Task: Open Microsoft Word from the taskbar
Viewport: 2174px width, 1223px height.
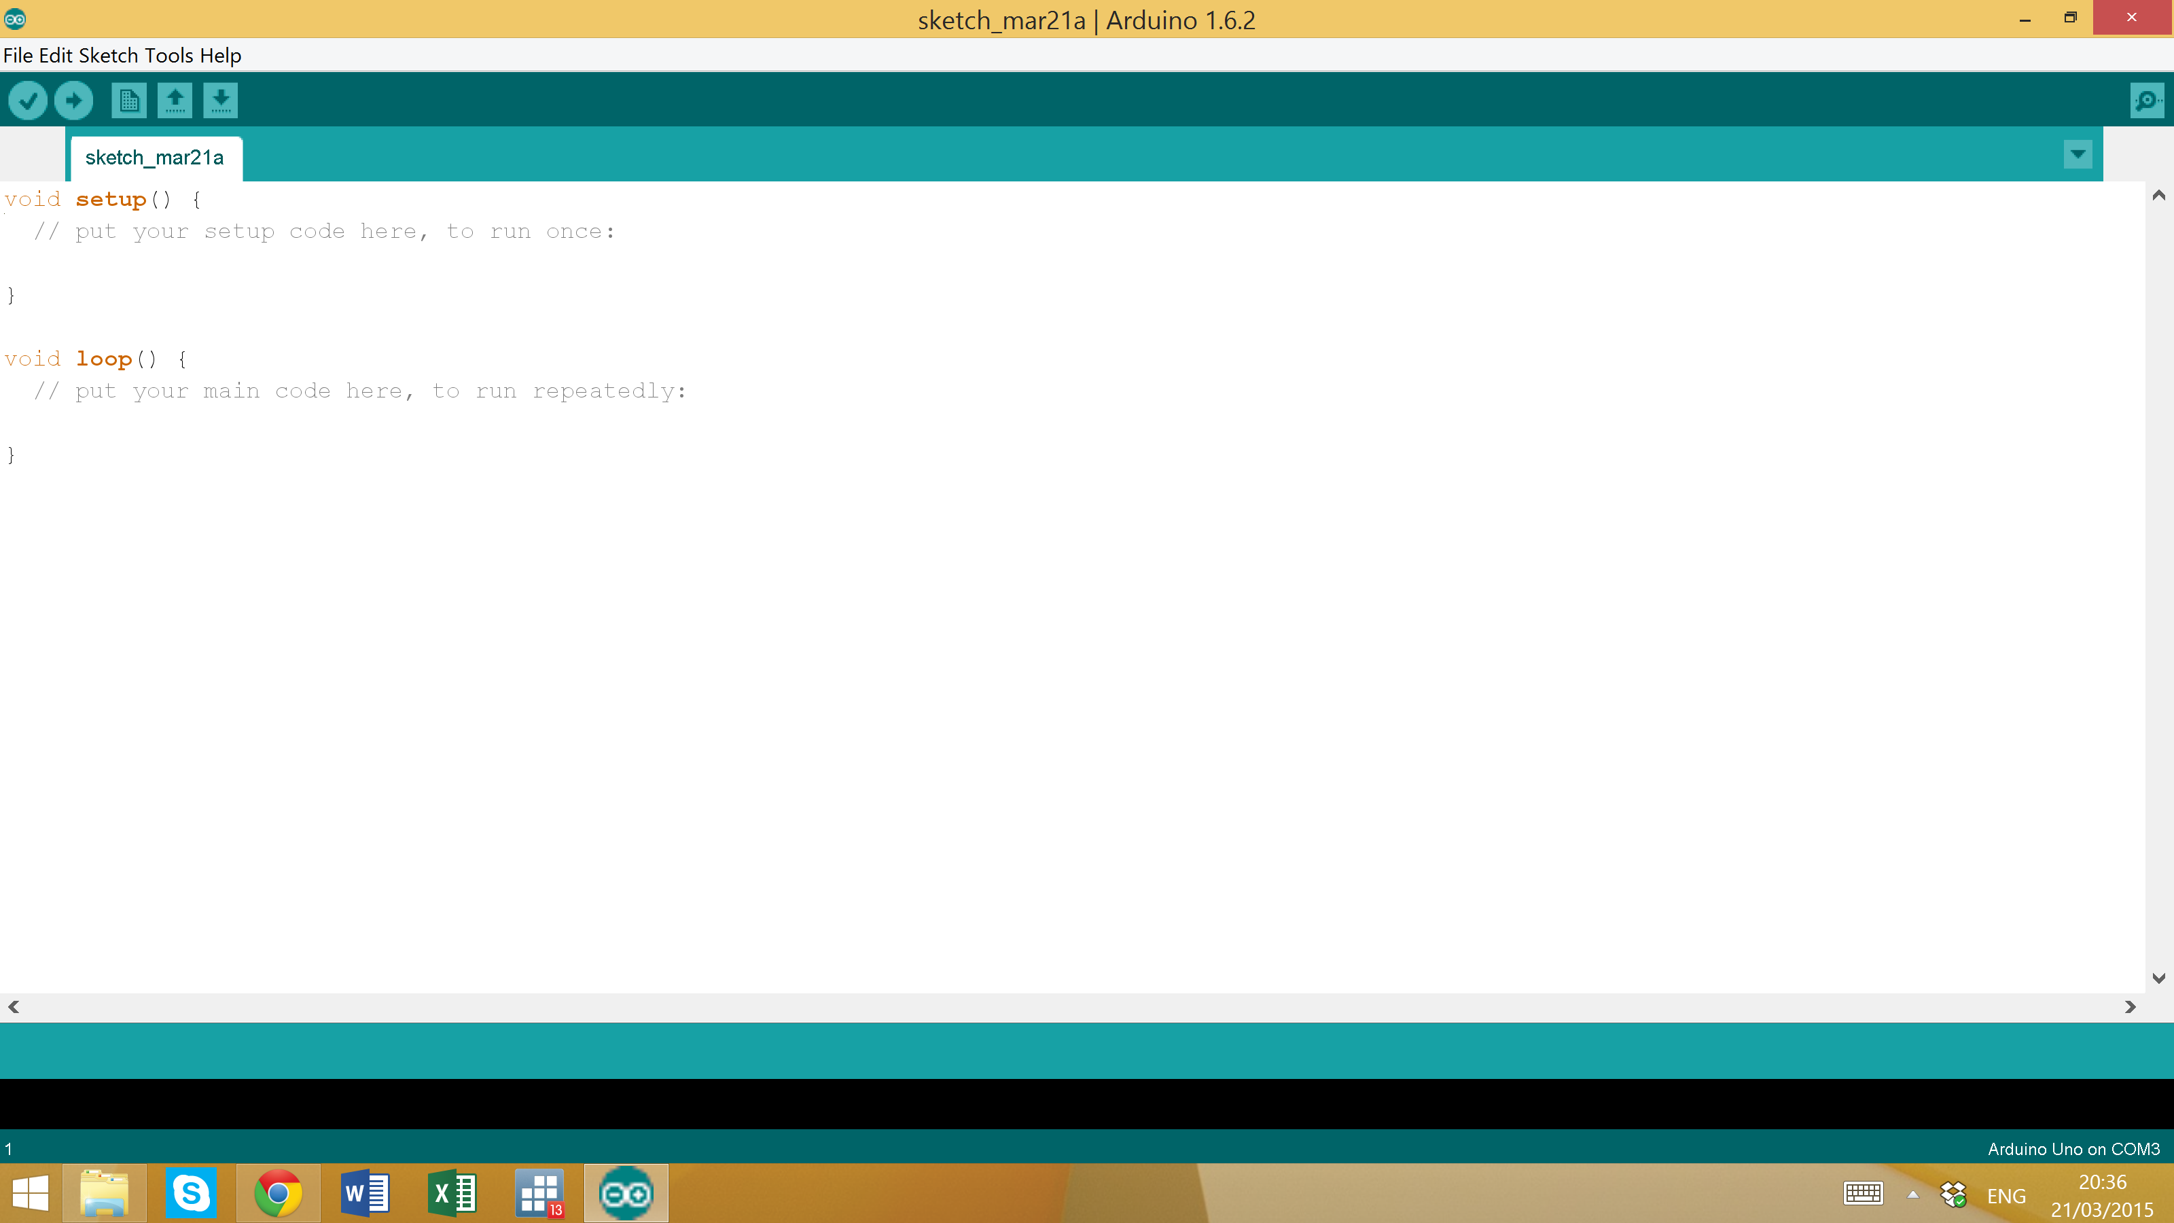Action: 366,1194
